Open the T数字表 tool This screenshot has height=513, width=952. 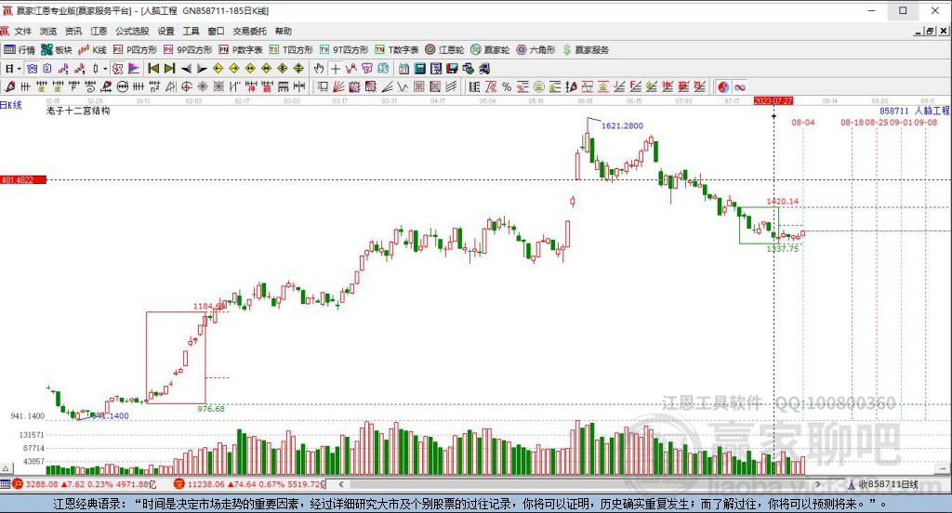pos(396,50)
